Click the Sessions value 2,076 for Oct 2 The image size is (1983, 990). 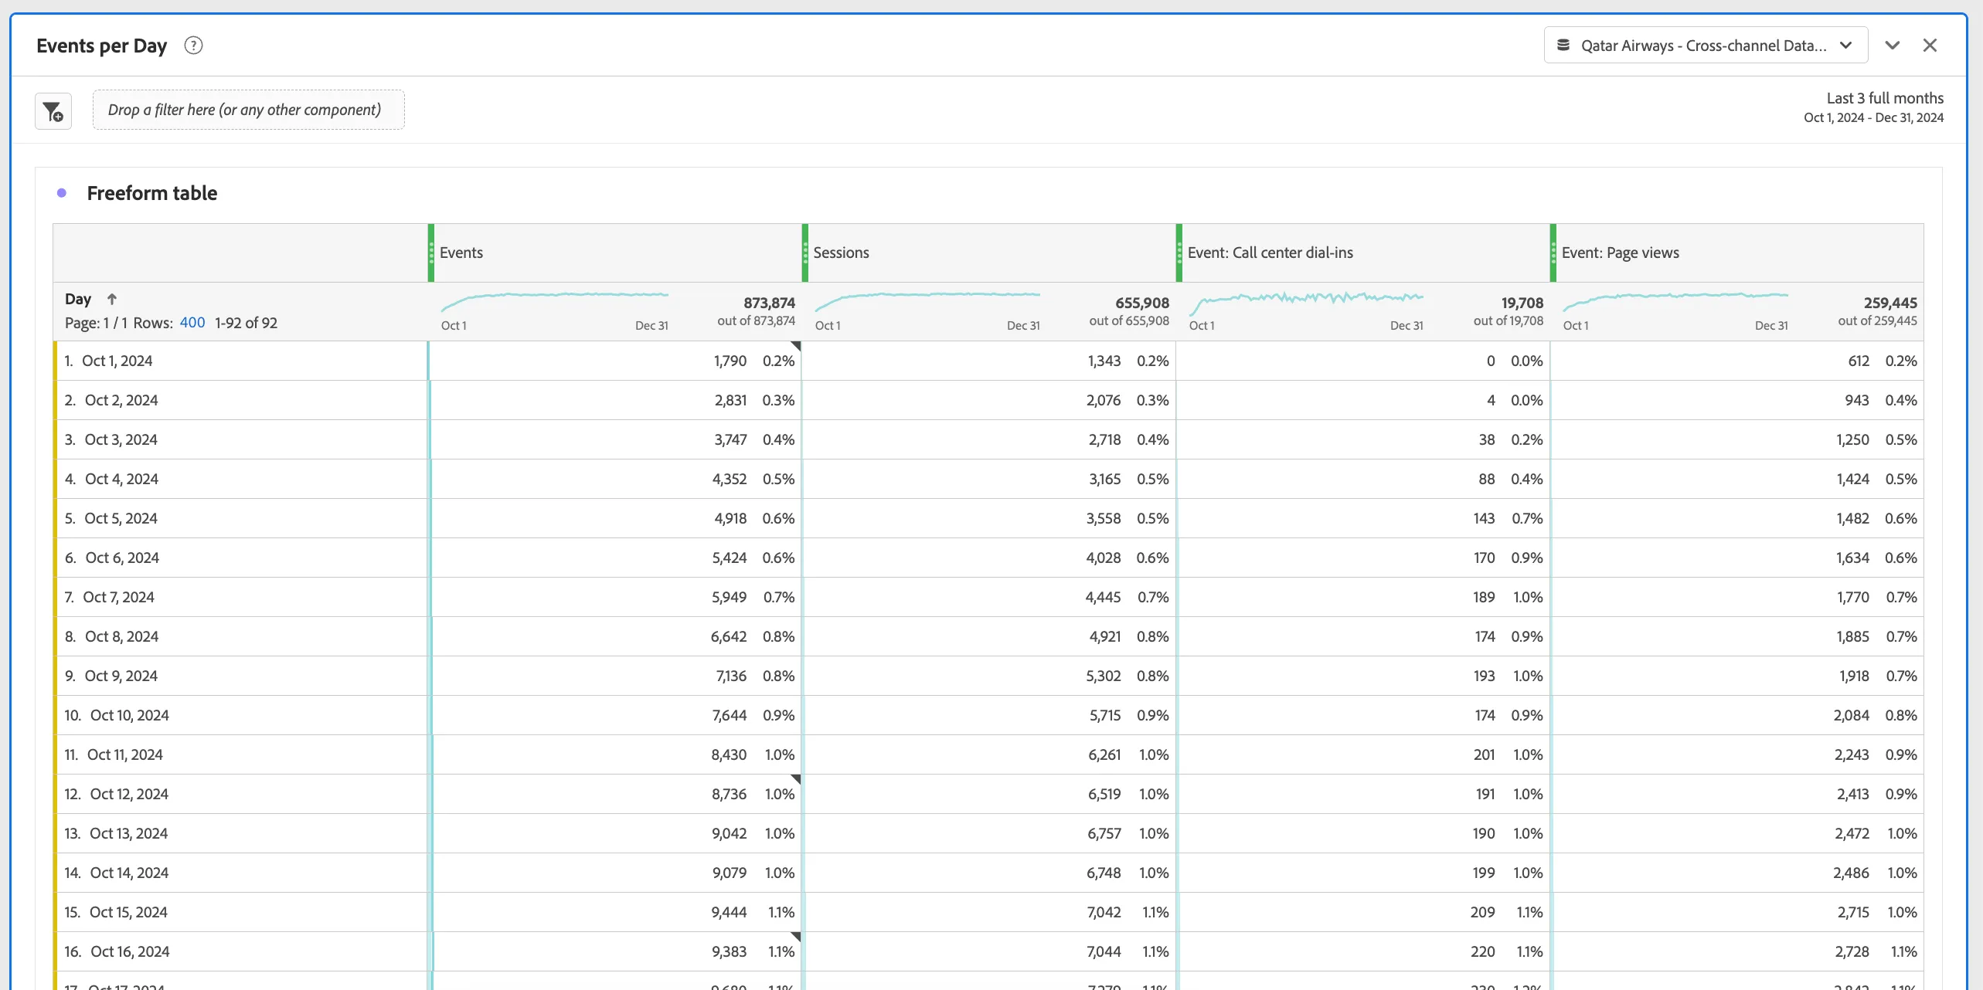coord(1104,400)
